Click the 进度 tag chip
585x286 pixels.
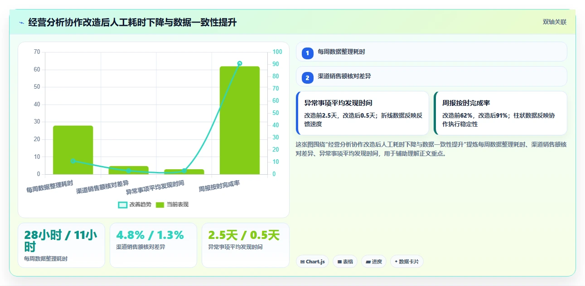tap(374, 262)
